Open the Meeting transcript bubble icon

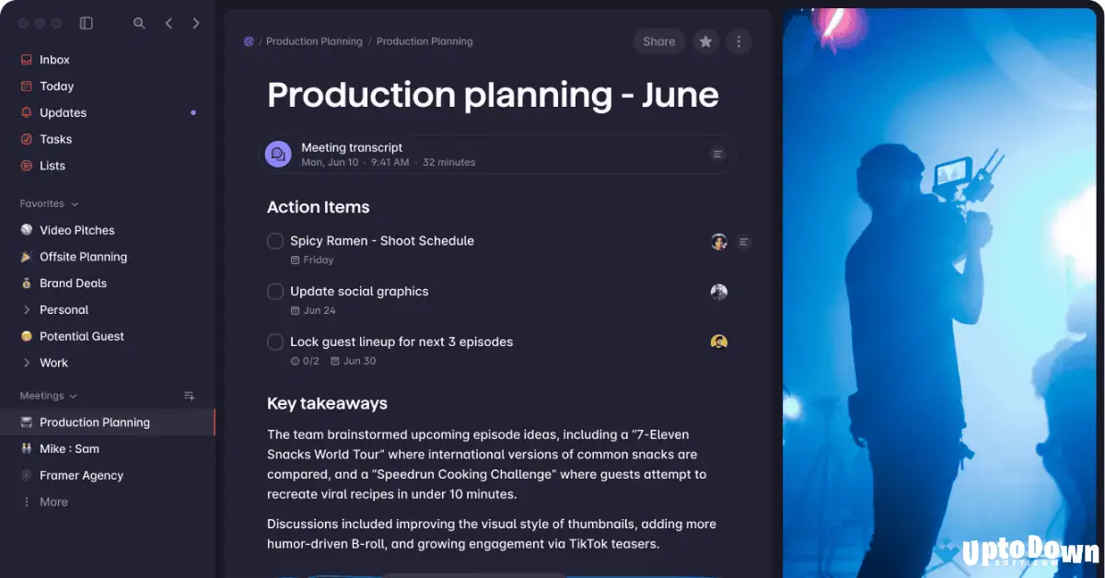[278, 153]
